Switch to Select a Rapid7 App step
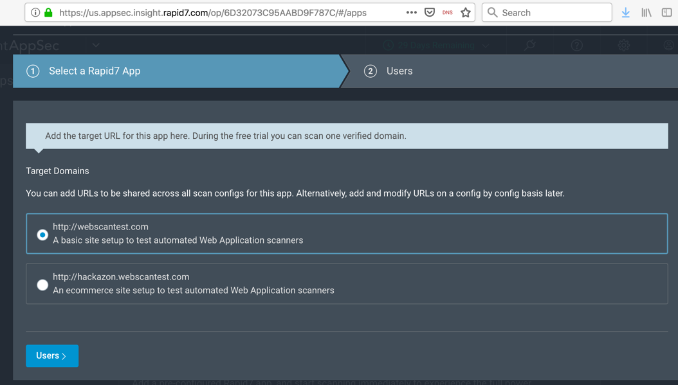Image resolution: width=678 pixels, height=385 pixels. 95,71
